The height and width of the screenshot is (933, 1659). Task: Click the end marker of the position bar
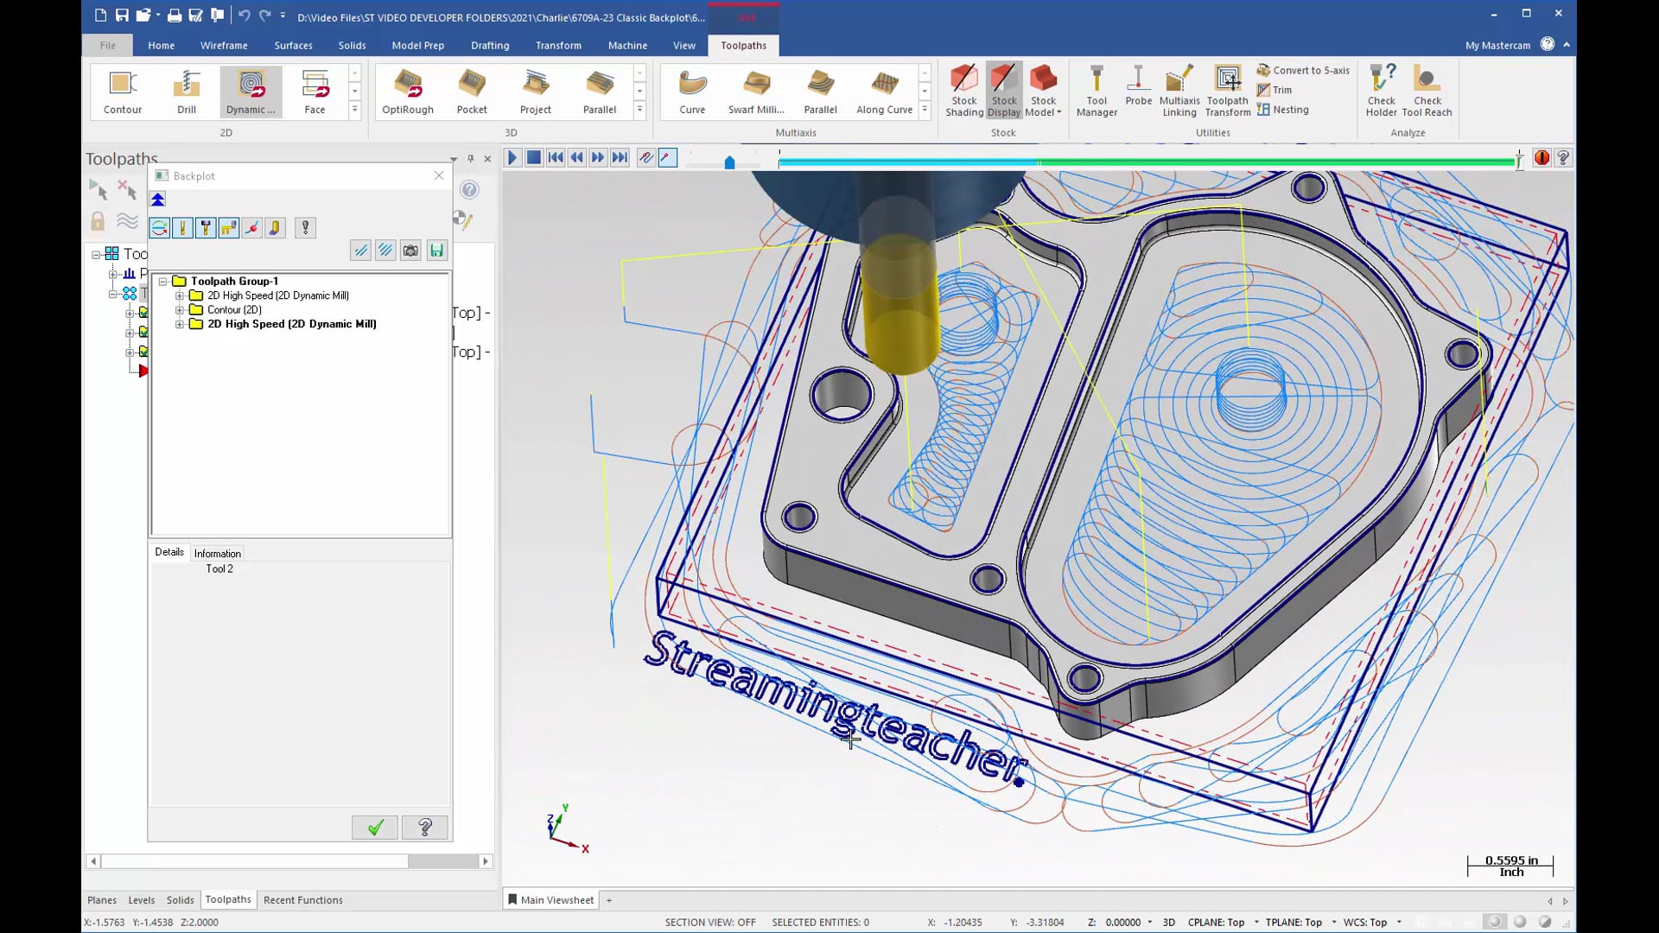[x=1519, y=160]
